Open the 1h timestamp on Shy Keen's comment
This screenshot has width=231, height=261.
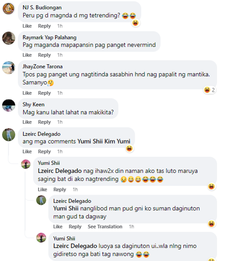(60, 122)
